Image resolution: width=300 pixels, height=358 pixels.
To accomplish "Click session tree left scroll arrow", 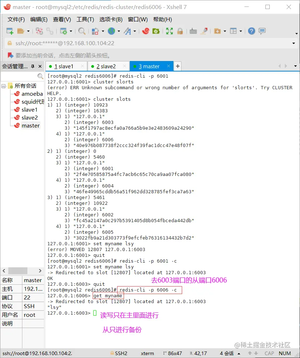I will (x=4, y=271).
